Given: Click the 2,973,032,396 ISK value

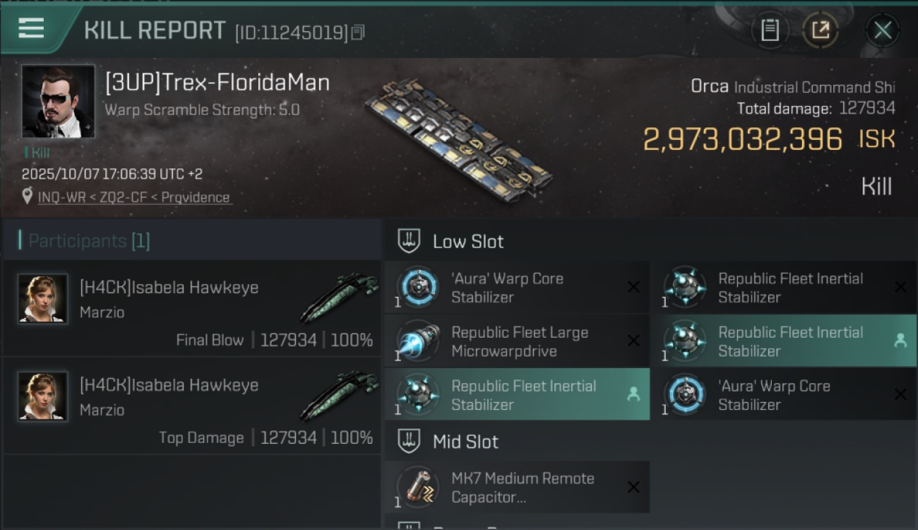Looking at the screenshot, I should pyautogui.click(x=743, y=139).
